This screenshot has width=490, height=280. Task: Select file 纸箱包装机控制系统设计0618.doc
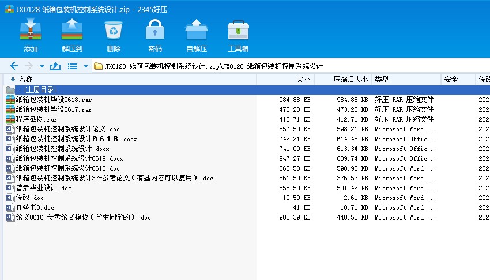click(x=68, y=168)
